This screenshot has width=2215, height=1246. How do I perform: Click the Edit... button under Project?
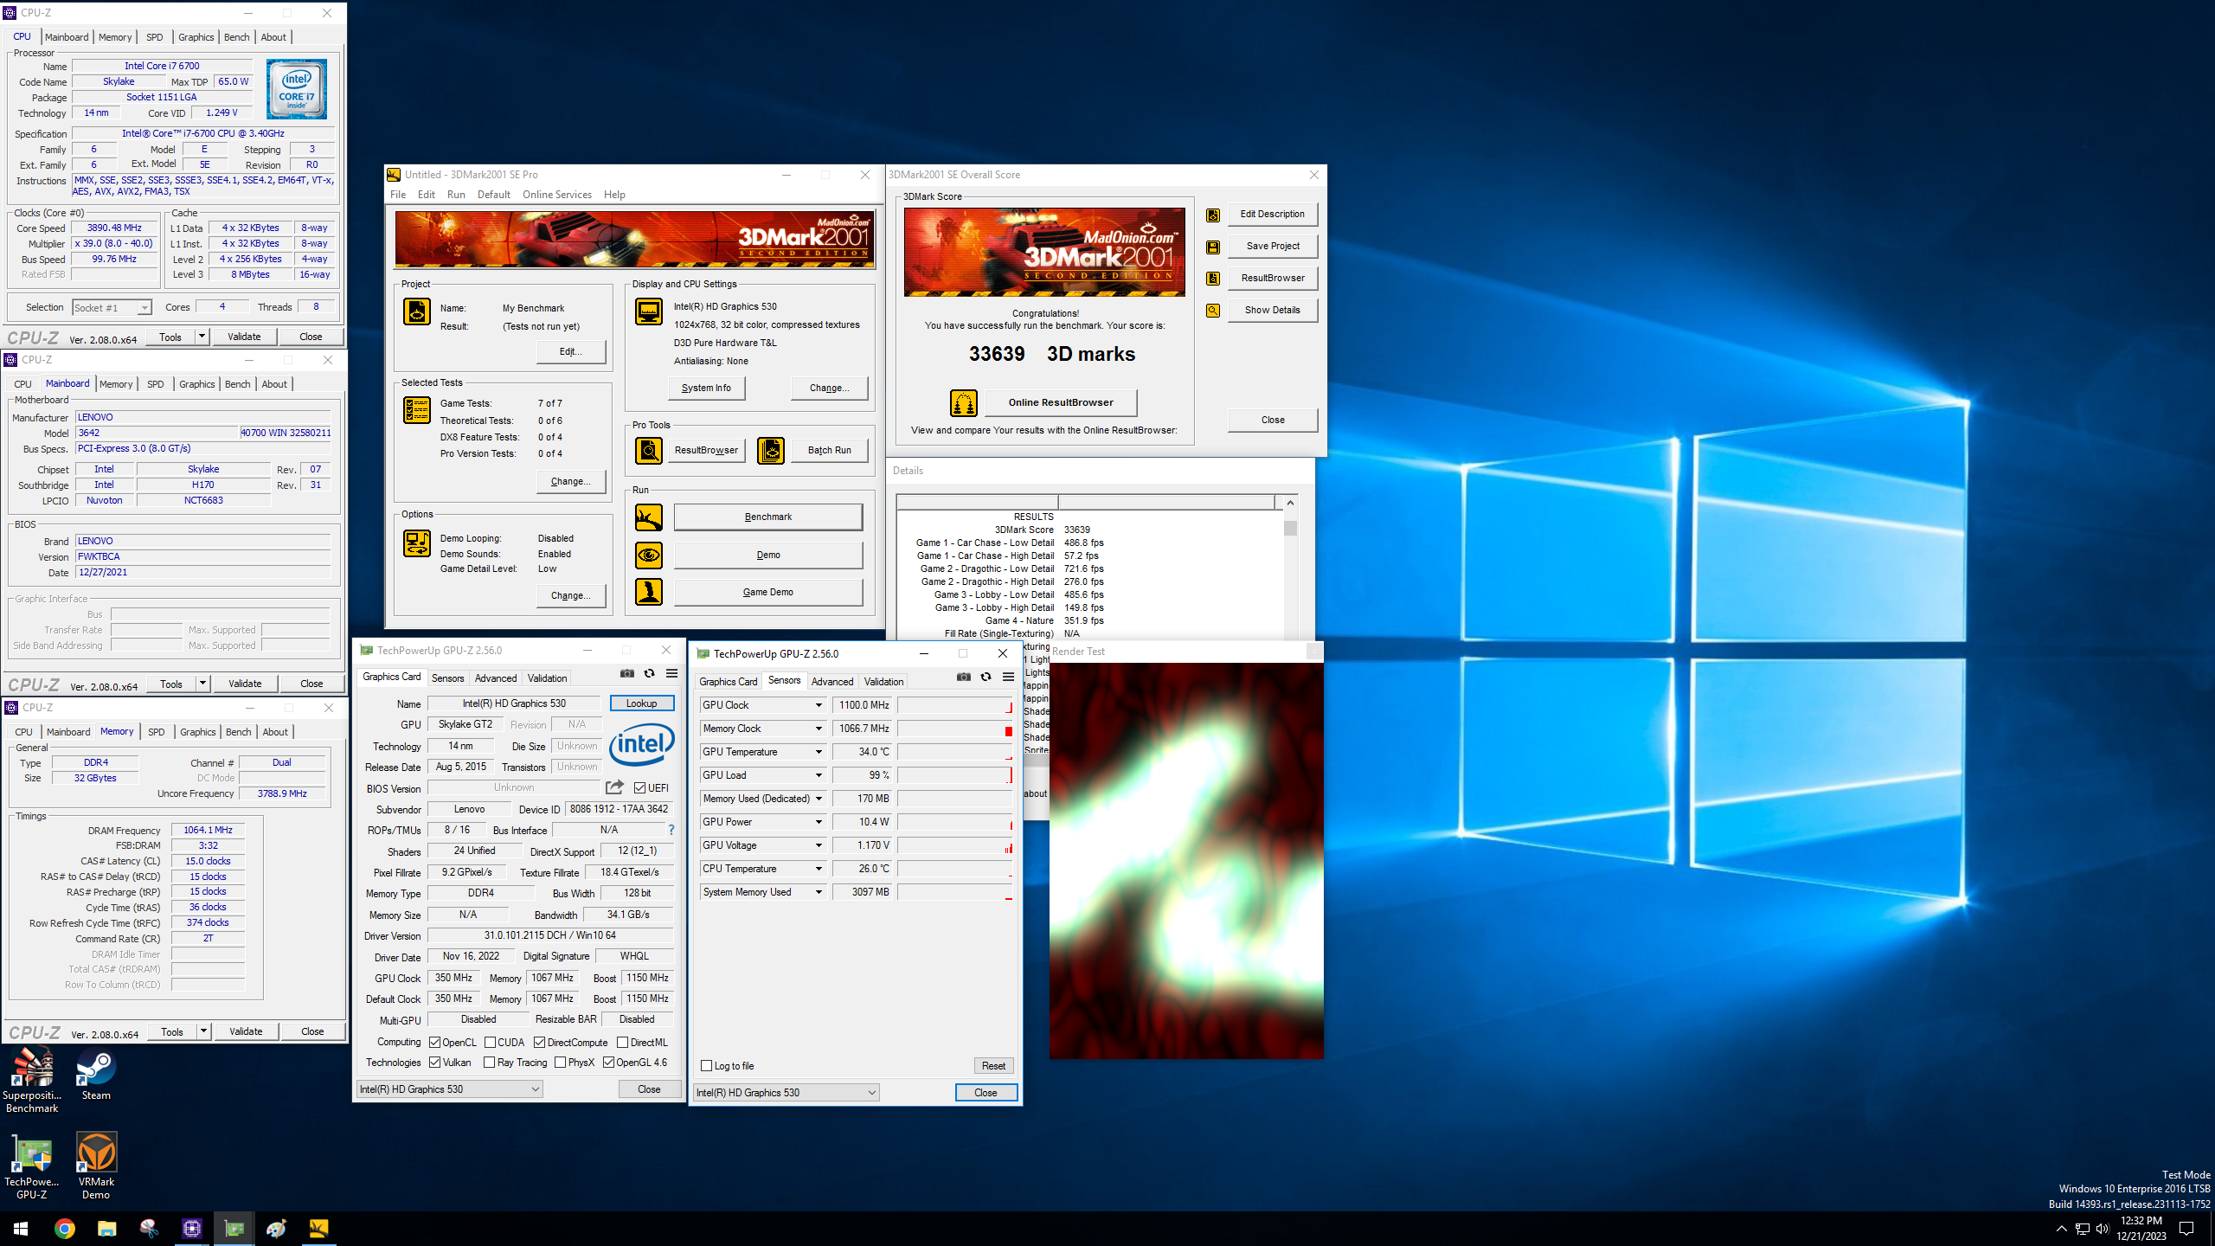tap(570, 351)
